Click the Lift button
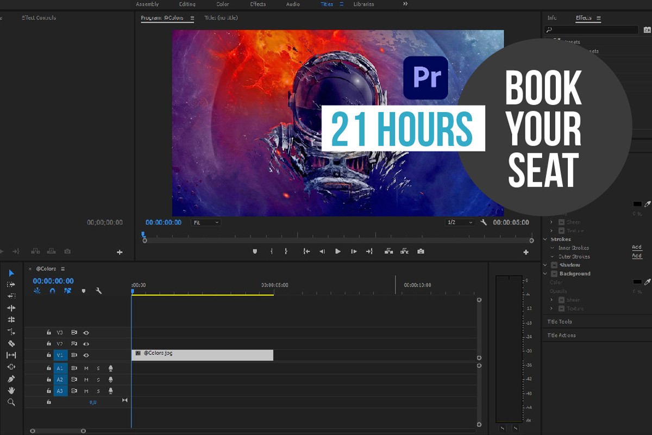The image size is (652, 435). click(x=388, y=251)
